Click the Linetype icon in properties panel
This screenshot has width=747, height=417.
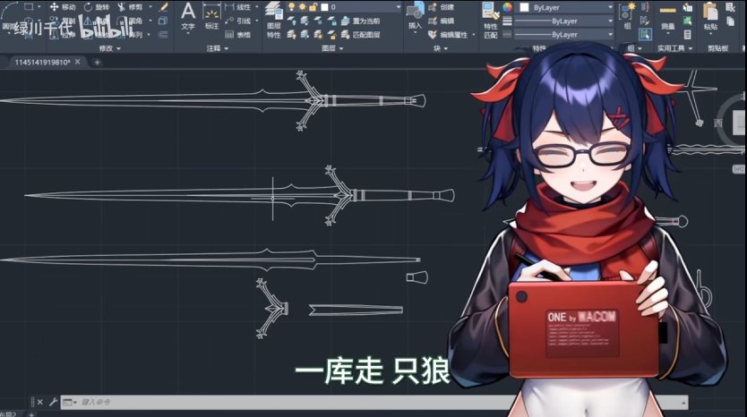(x=507, y=34)
